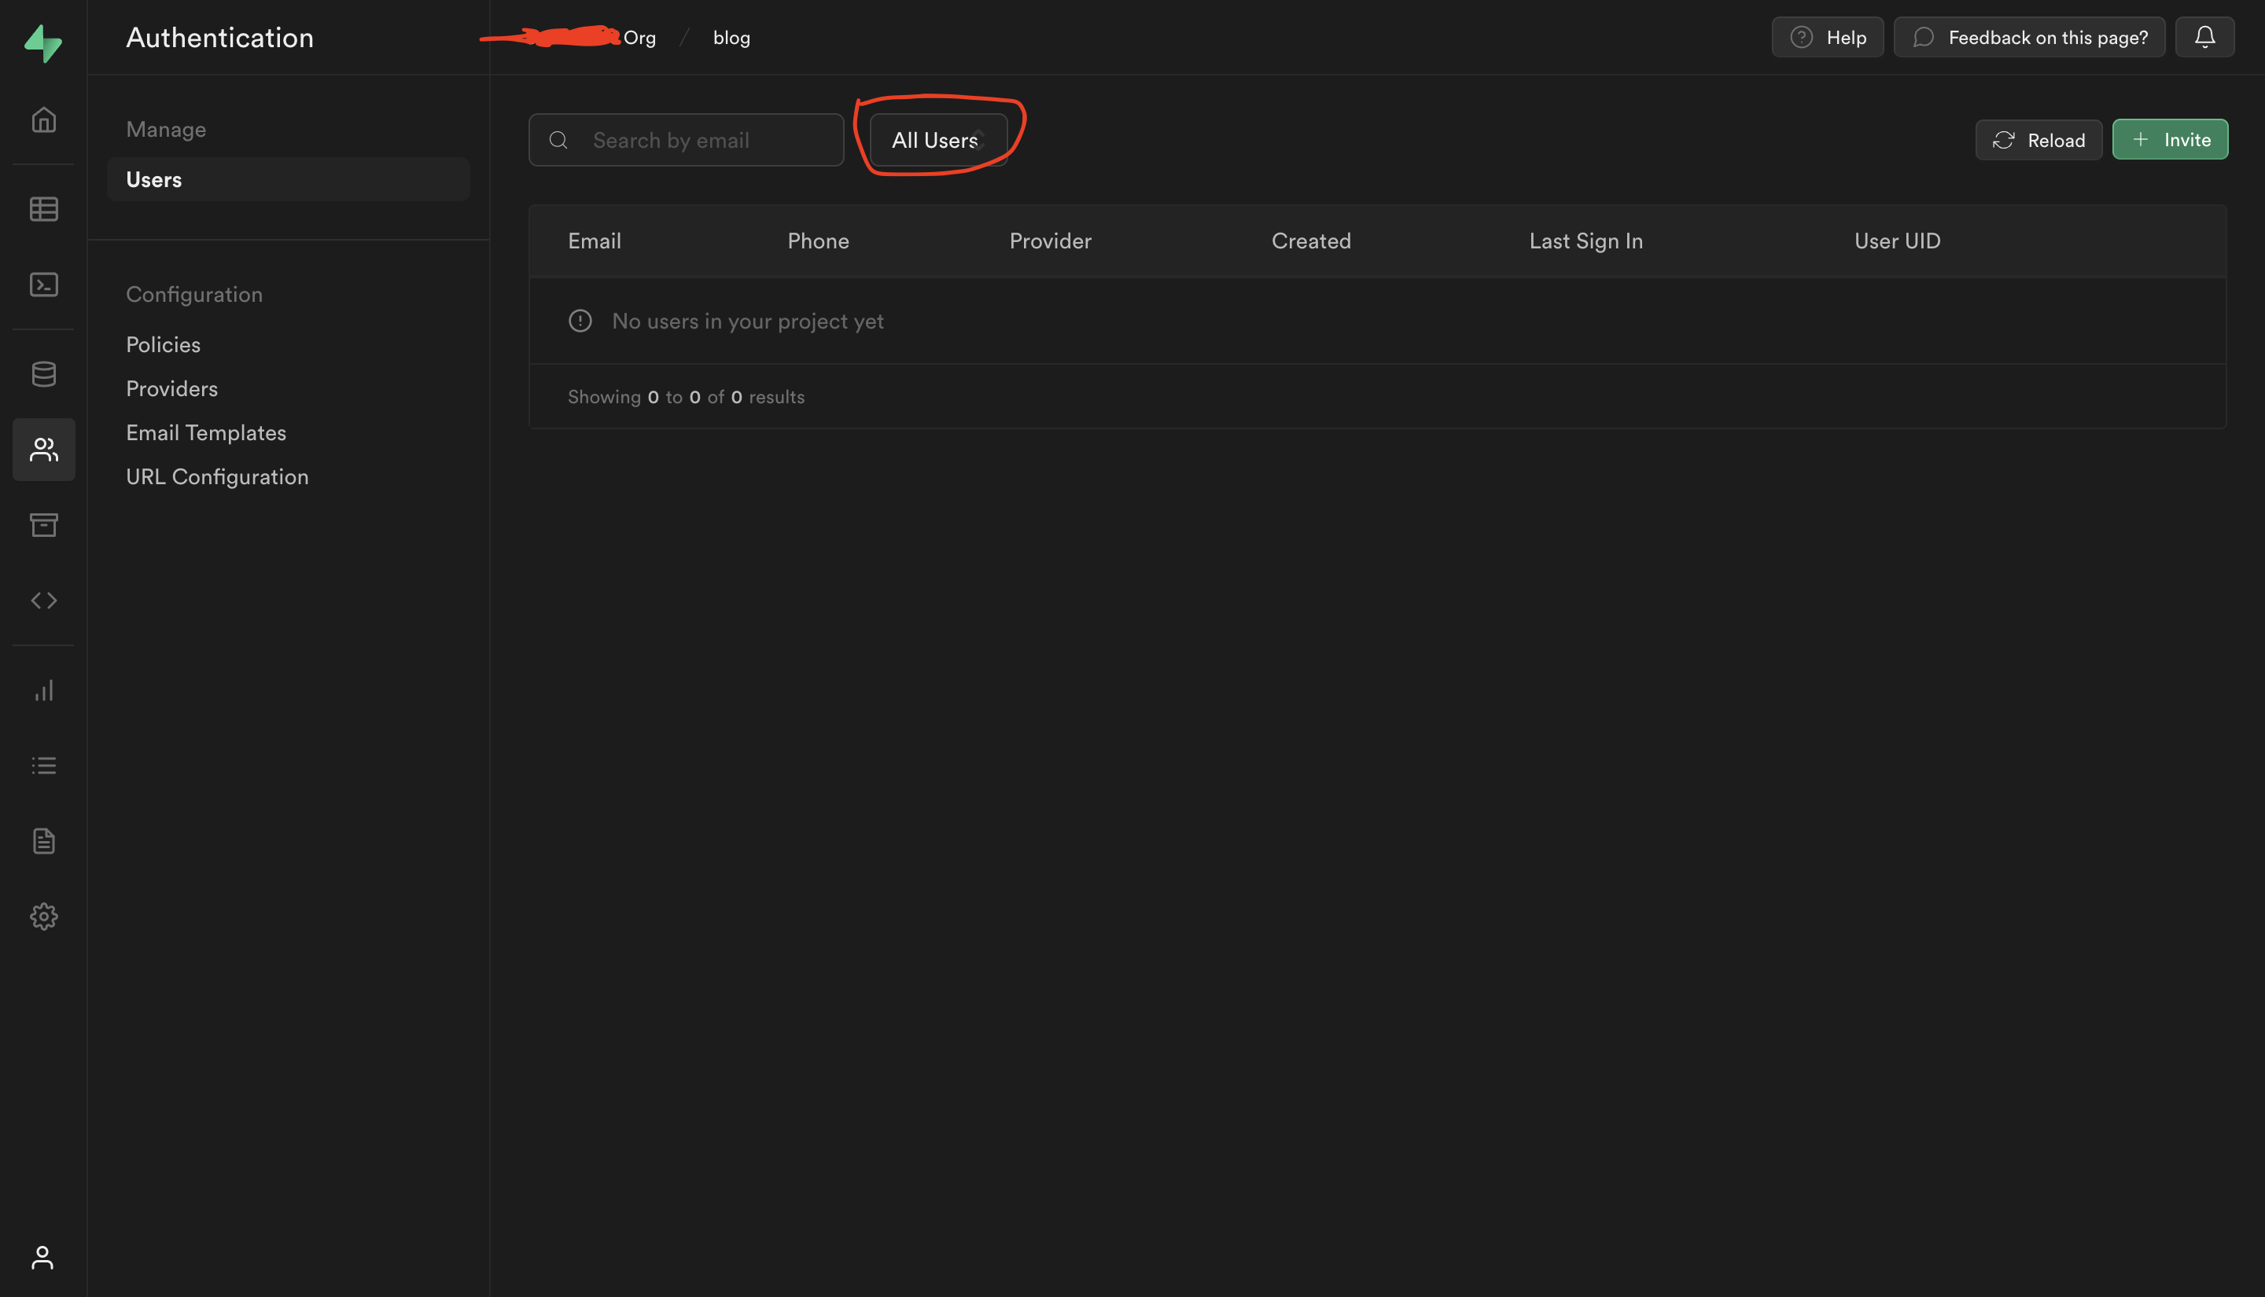Open the Logs list icon
Image resolution: width=2265 pixels, height=1297 pixels.
44,764
